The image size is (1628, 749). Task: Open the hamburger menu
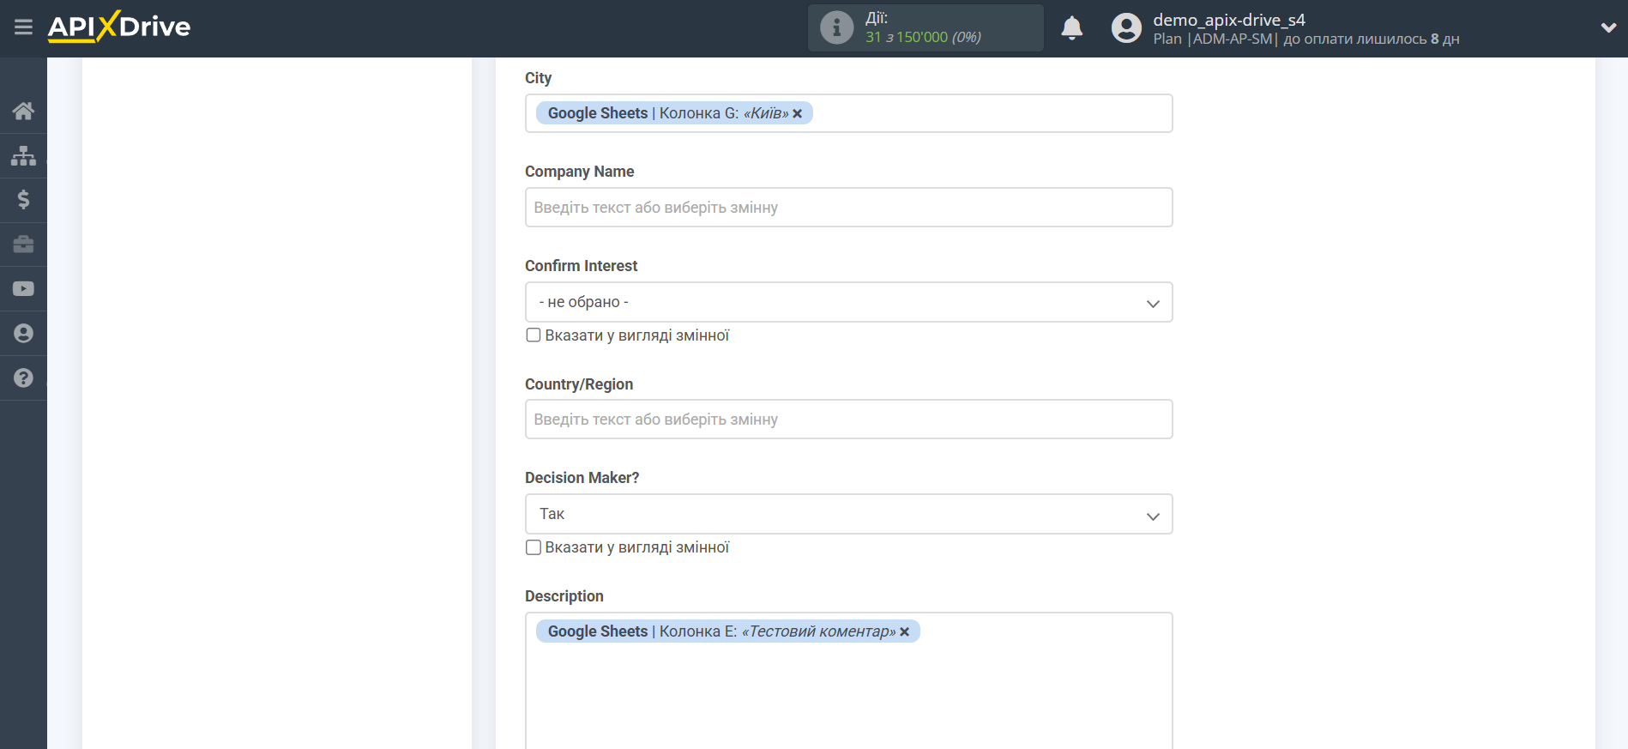click(x=23, y=27)
